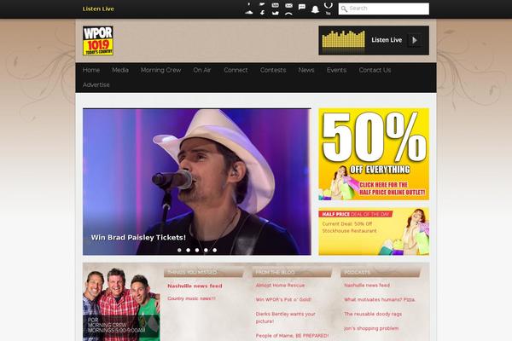Open the On Air menu
The image size is (512, 341).
click(x=202, y=70)
